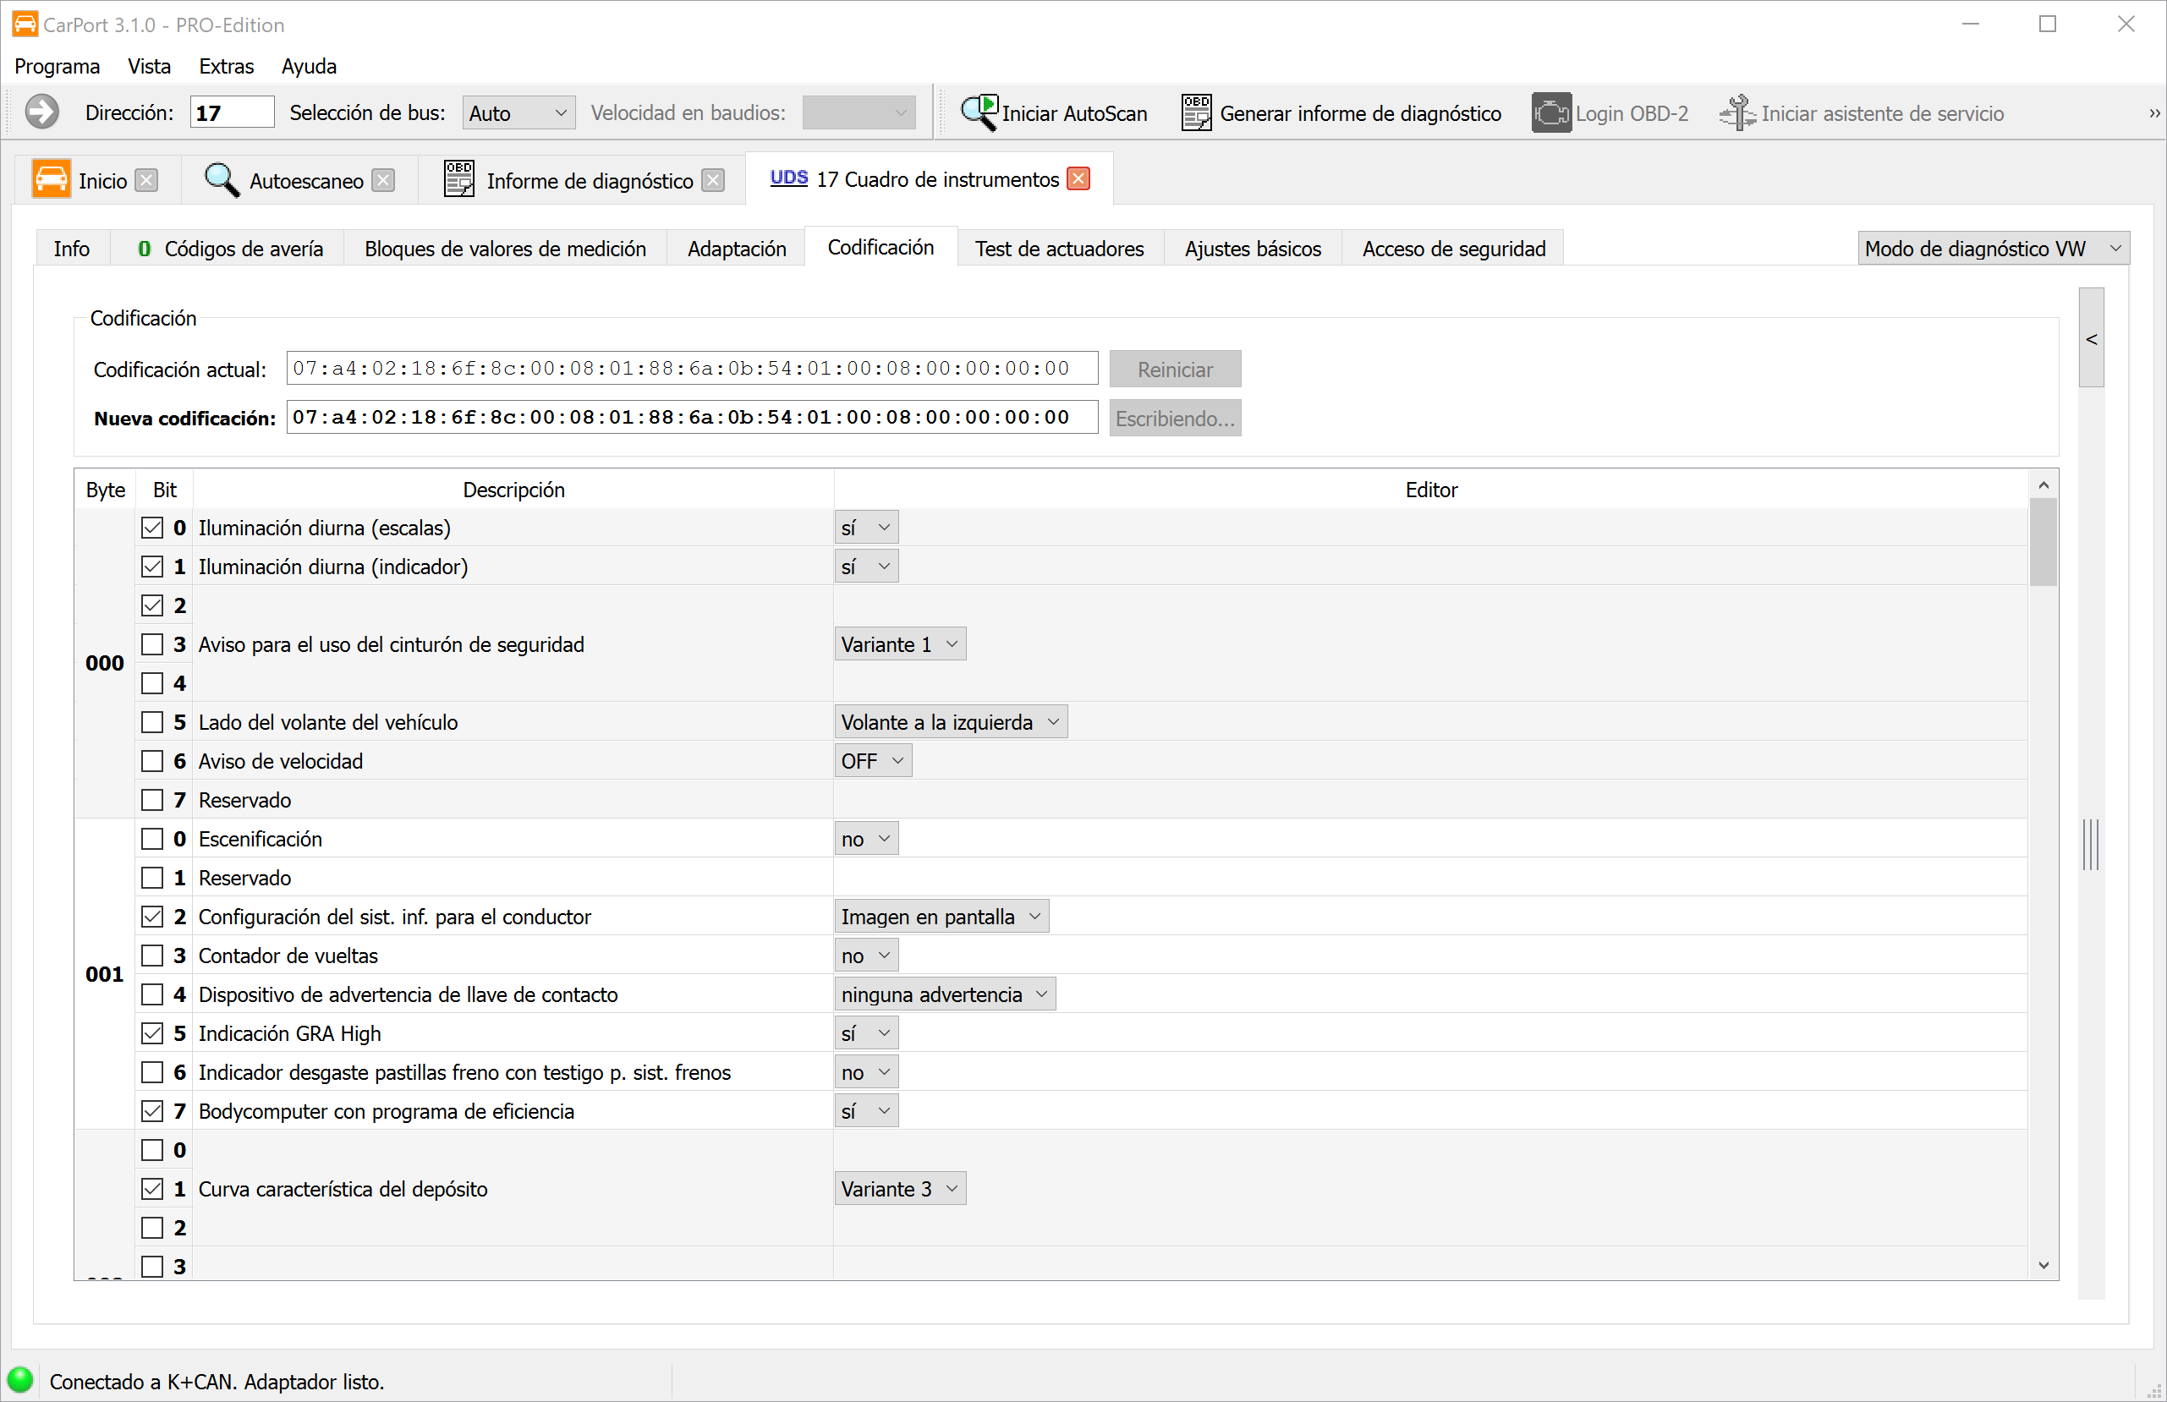Expand the Modo de diagnóstico VW dropdown
The height and width of the screenshot is (1402, 2167).
[1992, 249]
